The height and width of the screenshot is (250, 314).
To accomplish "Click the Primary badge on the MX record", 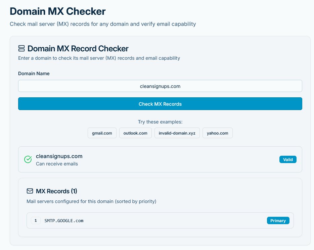I will [x=278, y=220].
